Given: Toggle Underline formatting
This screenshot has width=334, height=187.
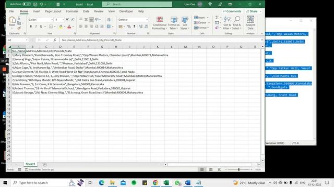Looking at the screenshot, I should 41,26.
